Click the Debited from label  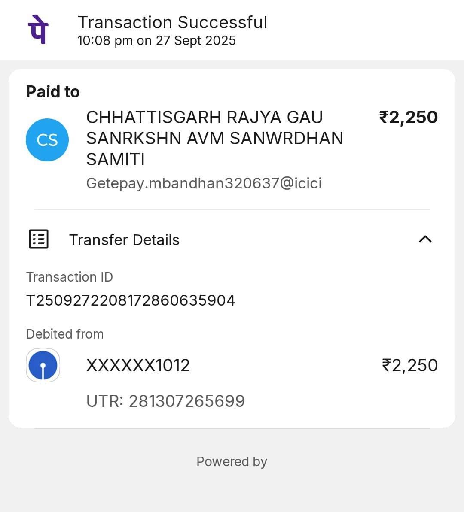(65, 334)
